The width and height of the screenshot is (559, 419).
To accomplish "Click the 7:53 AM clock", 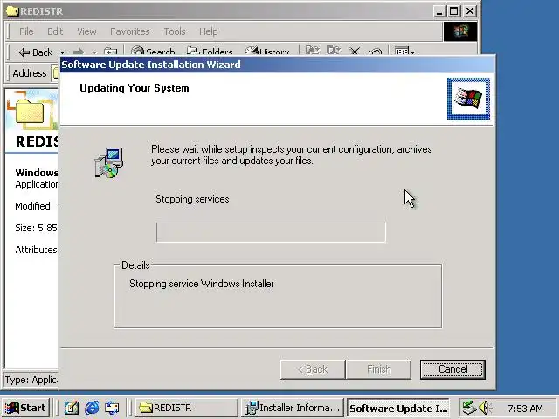I will (x=525, y=408).
